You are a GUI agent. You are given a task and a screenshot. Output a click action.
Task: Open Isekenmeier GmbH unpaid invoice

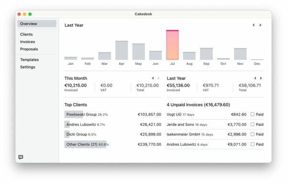(215, 134)
